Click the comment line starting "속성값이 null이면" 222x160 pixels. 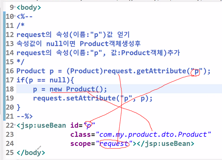[x=79, y=44]
